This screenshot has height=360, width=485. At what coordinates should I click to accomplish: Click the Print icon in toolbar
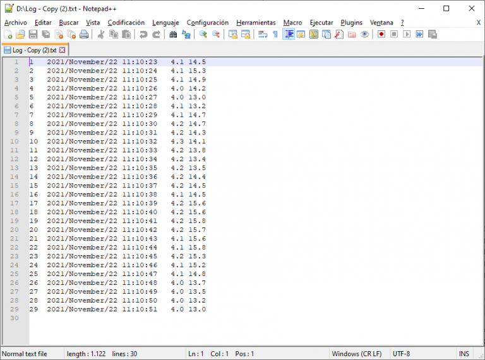tap(83, 34)
